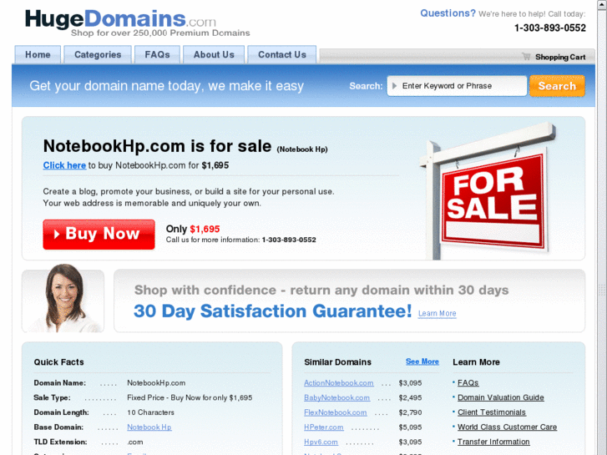Viewport: 607px width, 455px height.
Task: Click the 'Questions?' header text
Action: pos(448,13)
